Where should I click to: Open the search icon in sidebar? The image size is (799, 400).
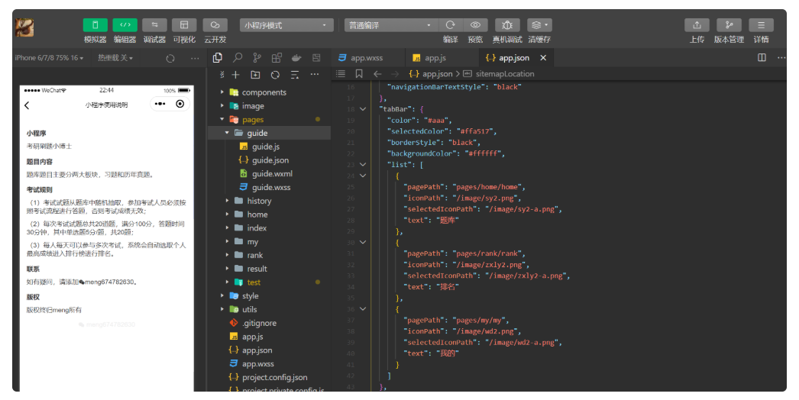tap(238, 58)
